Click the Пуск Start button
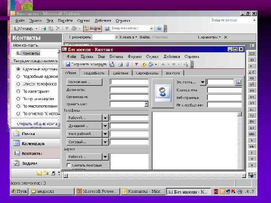271x203 pixels. [x=19, y=191]
